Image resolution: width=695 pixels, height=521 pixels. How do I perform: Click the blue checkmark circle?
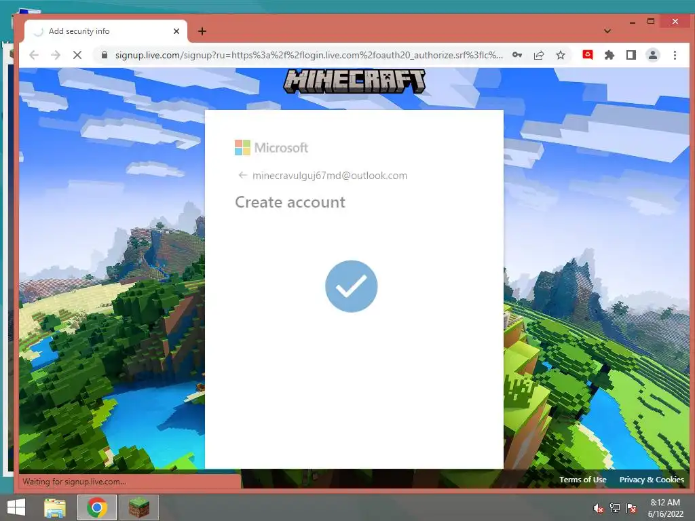point(352,286)
